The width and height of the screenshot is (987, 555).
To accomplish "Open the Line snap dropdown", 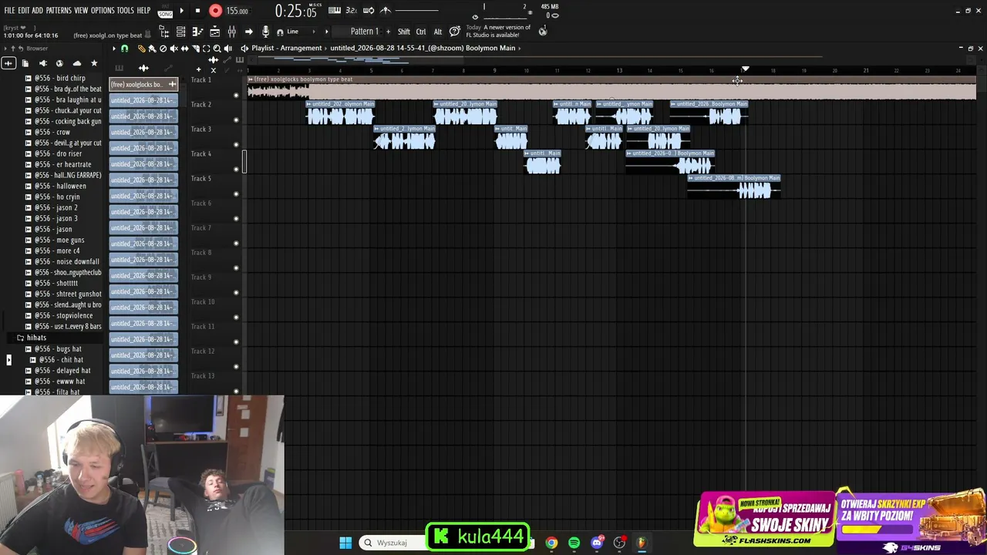I will [x=300, y=32].
